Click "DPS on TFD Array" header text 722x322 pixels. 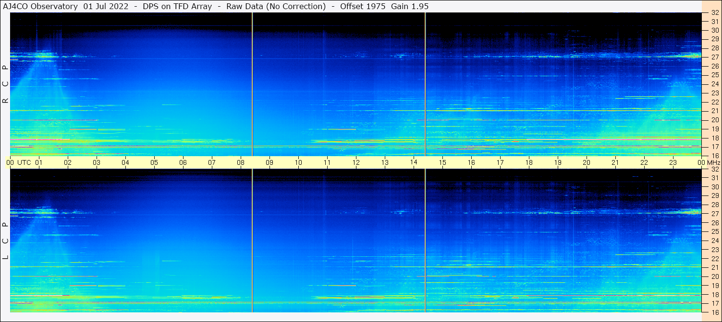[x=177, y=6]
